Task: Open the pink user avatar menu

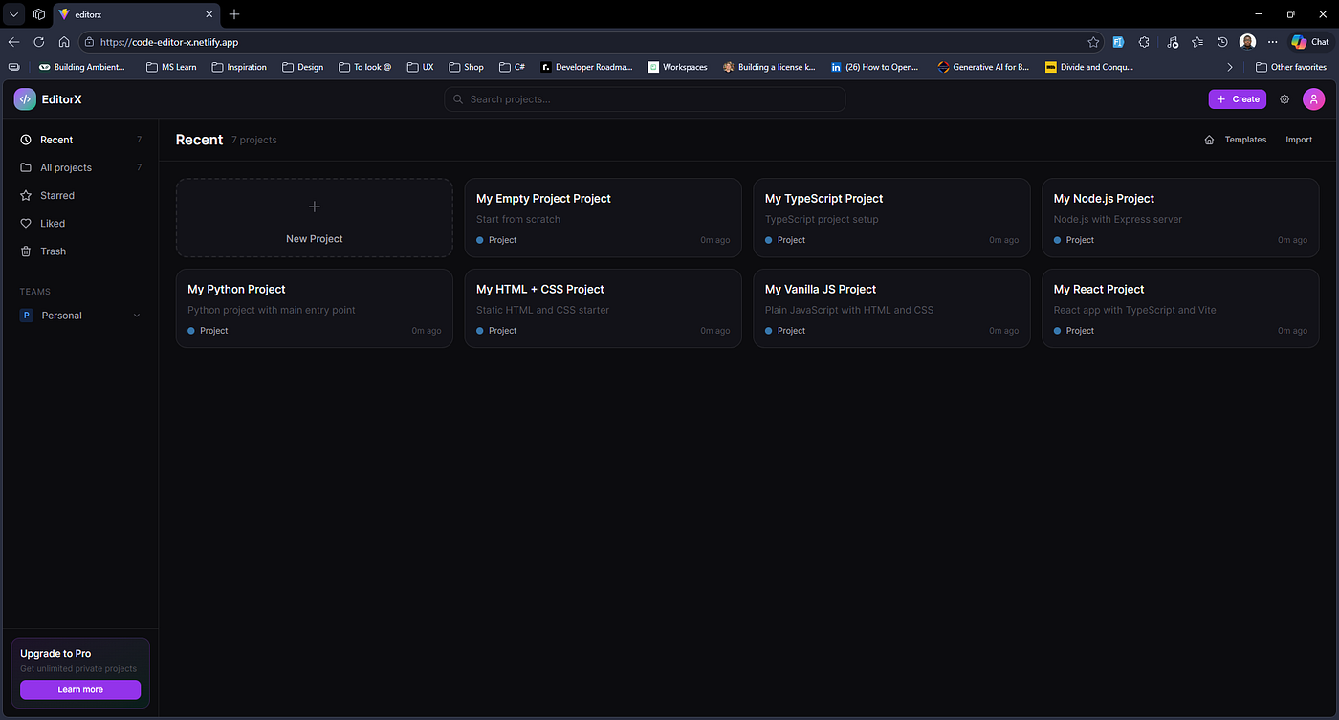Action: (x=1313, y=99)
